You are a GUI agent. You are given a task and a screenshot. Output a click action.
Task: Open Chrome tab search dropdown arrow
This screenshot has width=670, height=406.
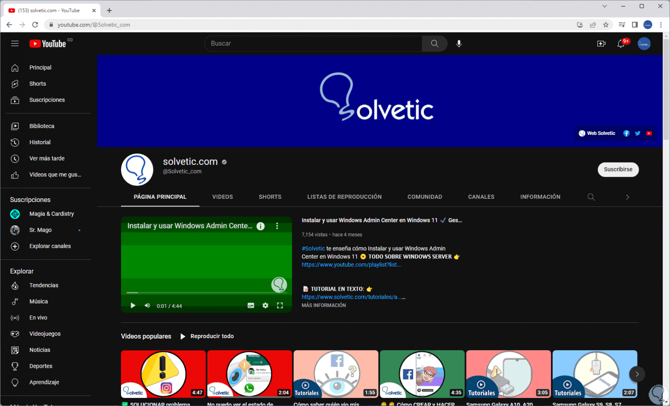(x=605, y=6)
